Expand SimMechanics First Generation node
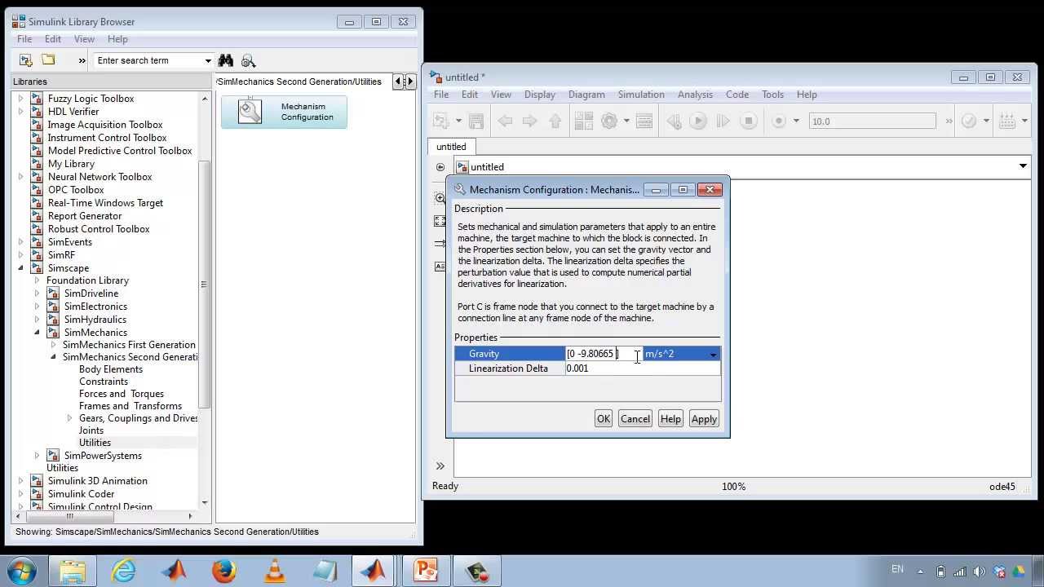The height and width of the screenshot is (587, 1044). (x=53, y=345)
